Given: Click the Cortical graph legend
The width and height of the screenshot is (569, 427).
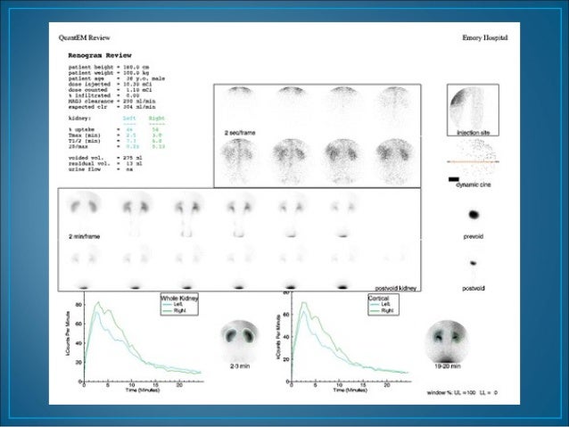Looking at the screenshot, I should tap(381, 304).
